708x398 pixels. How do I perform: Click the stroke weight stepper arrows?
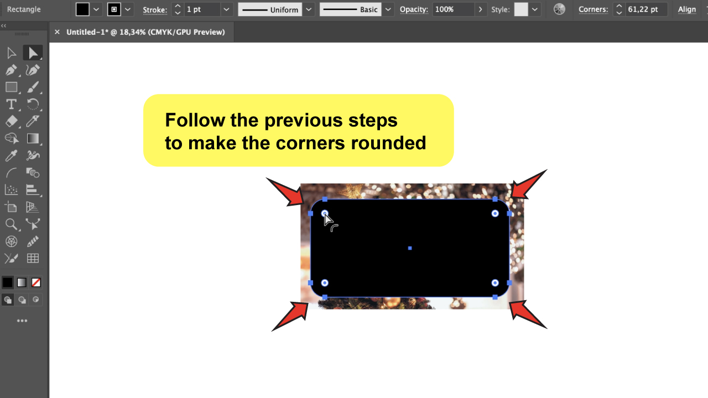point(178,9)
